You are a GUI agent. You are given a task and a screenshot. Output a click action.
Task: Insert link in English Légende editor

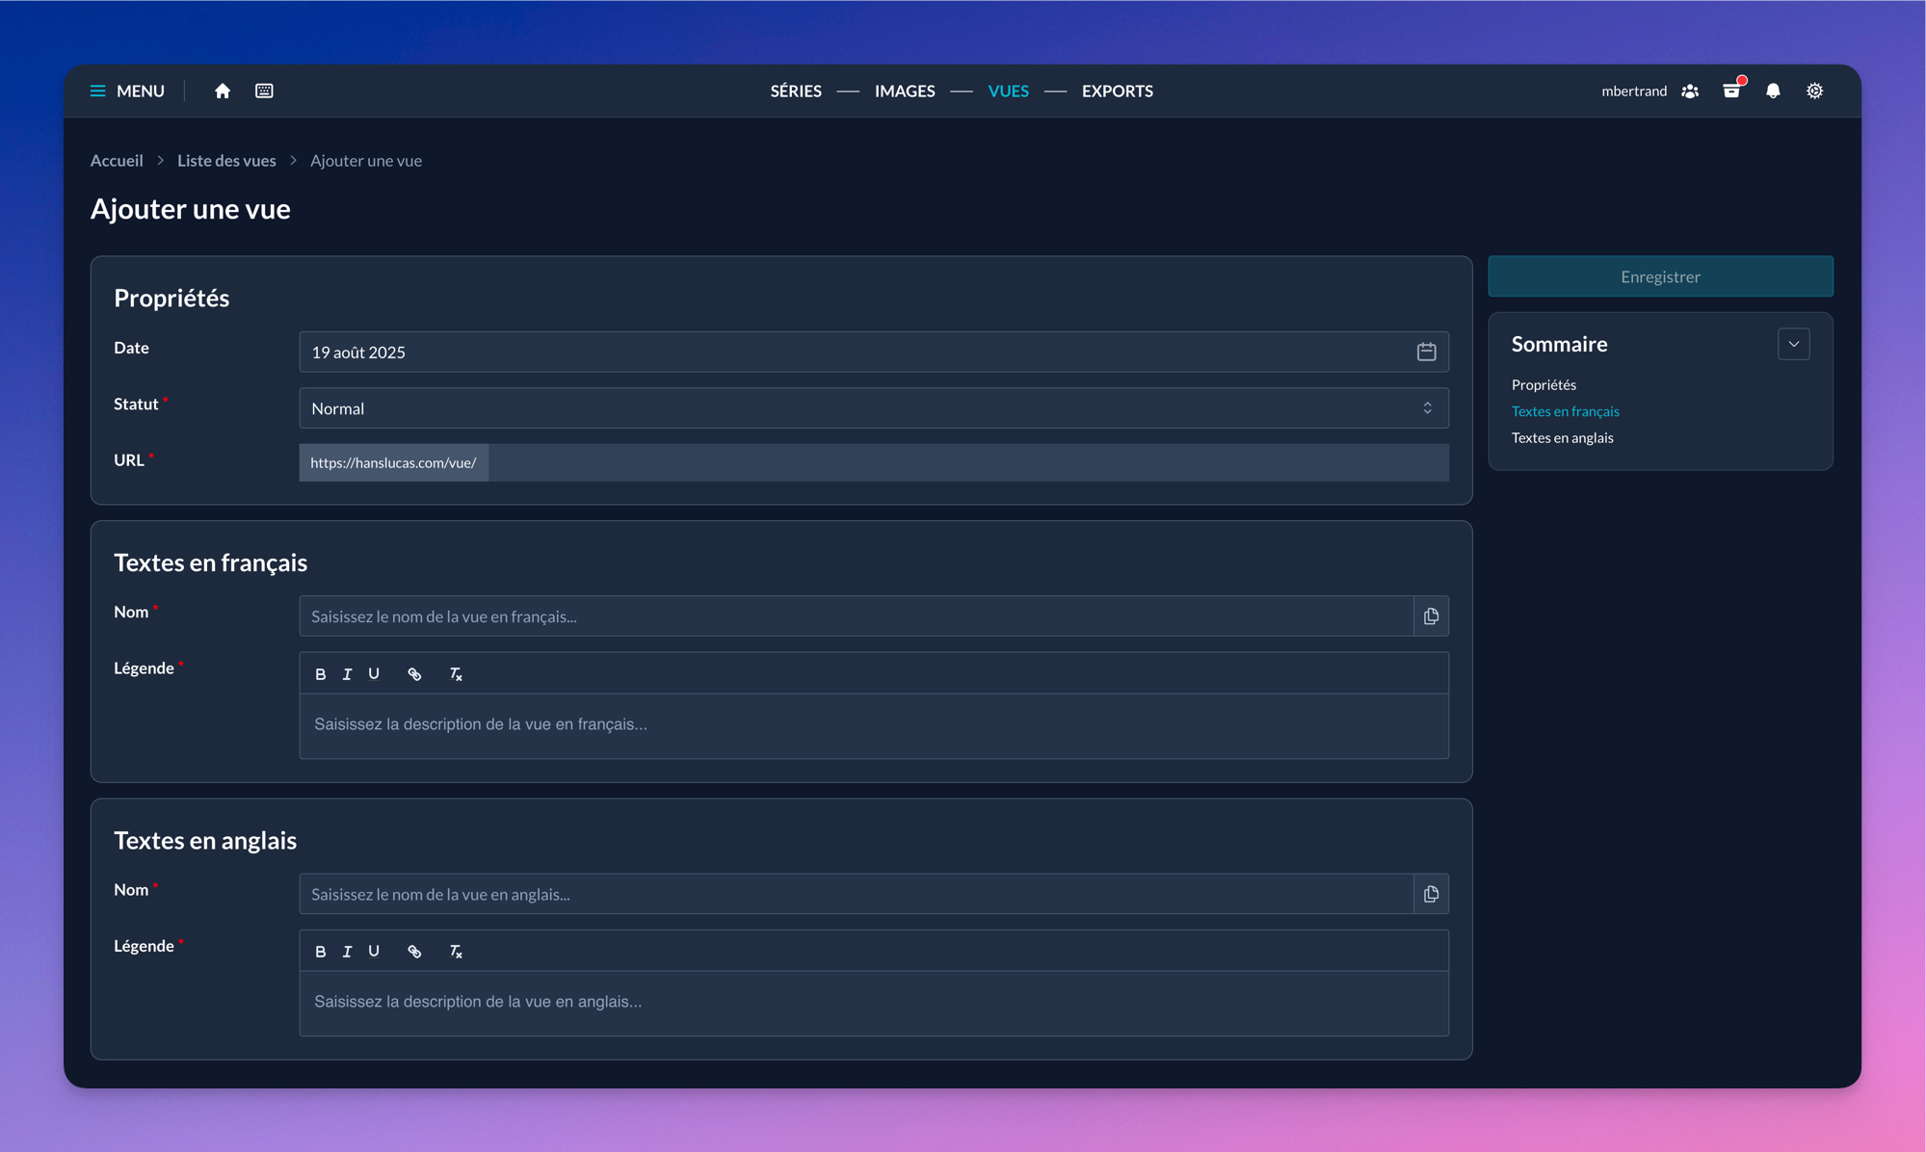tap(414, 952)
